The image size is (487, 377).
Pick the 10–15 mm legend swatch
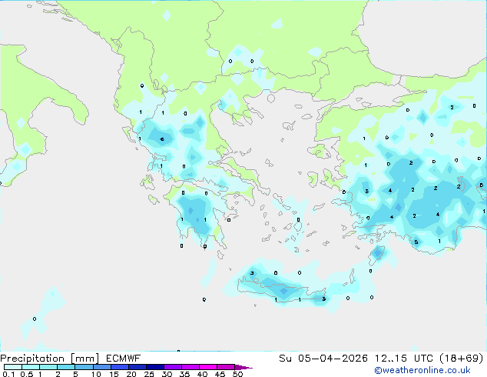pos(101,367)
